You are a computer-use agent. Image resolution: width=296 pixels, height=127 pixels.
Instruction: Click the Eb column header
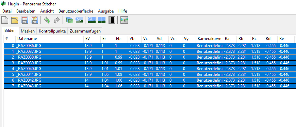pyautogui.click(x=121, y=39)
